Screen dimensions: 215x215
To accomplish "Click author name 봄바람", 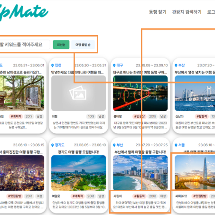I will tap(118, 116).
